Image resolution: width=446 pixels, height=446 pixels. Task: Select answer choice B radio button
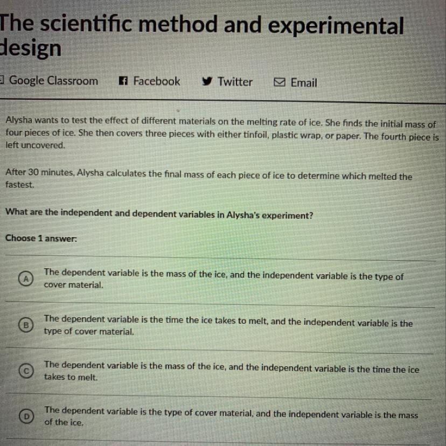pyautogui.click(x=24, y=324)
